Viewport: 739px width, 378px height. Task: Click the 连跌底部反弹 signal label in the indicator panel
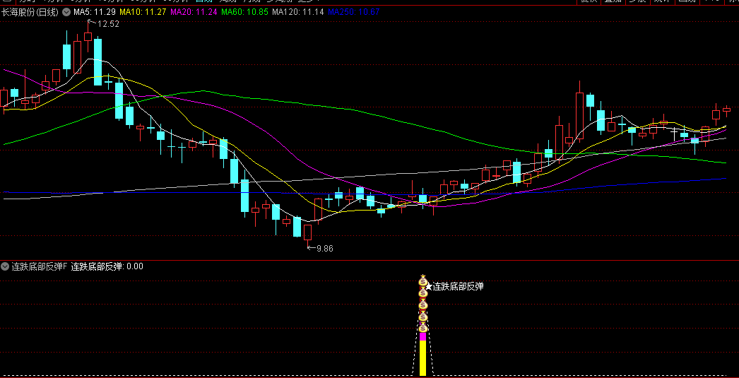458,286
